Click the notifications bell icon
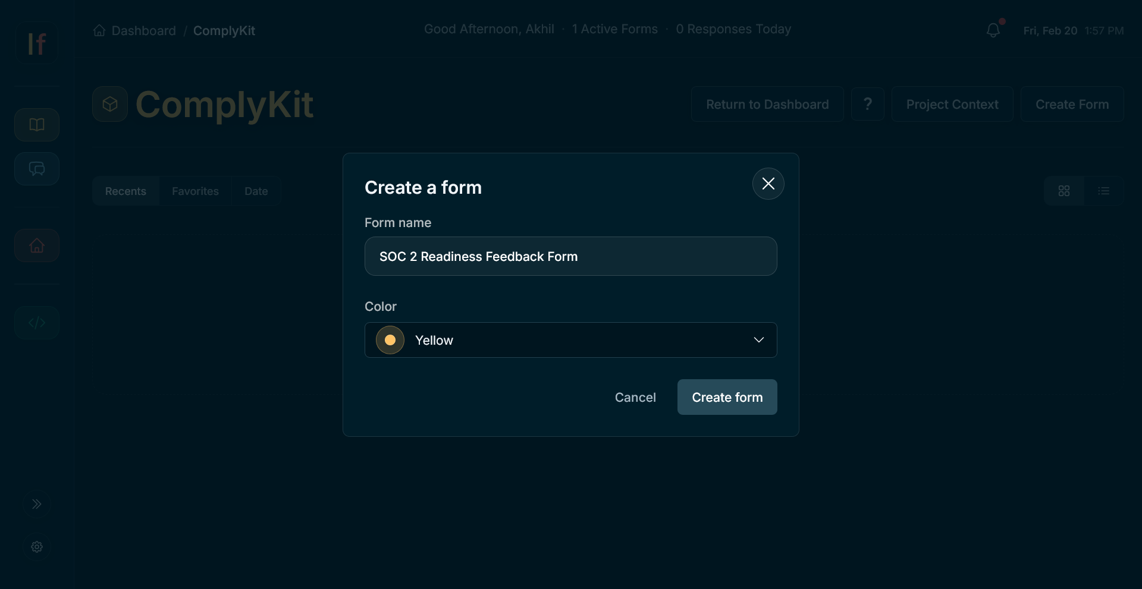This screenshot has width=1142, height=589. 993,29
